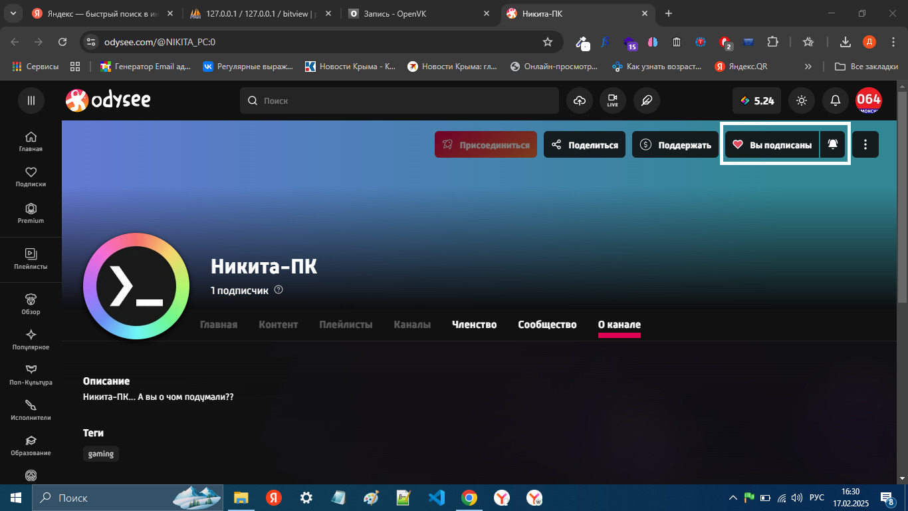
Task: Click the Поиск search field
Action: pyautogui.click(x=399, y=101)
